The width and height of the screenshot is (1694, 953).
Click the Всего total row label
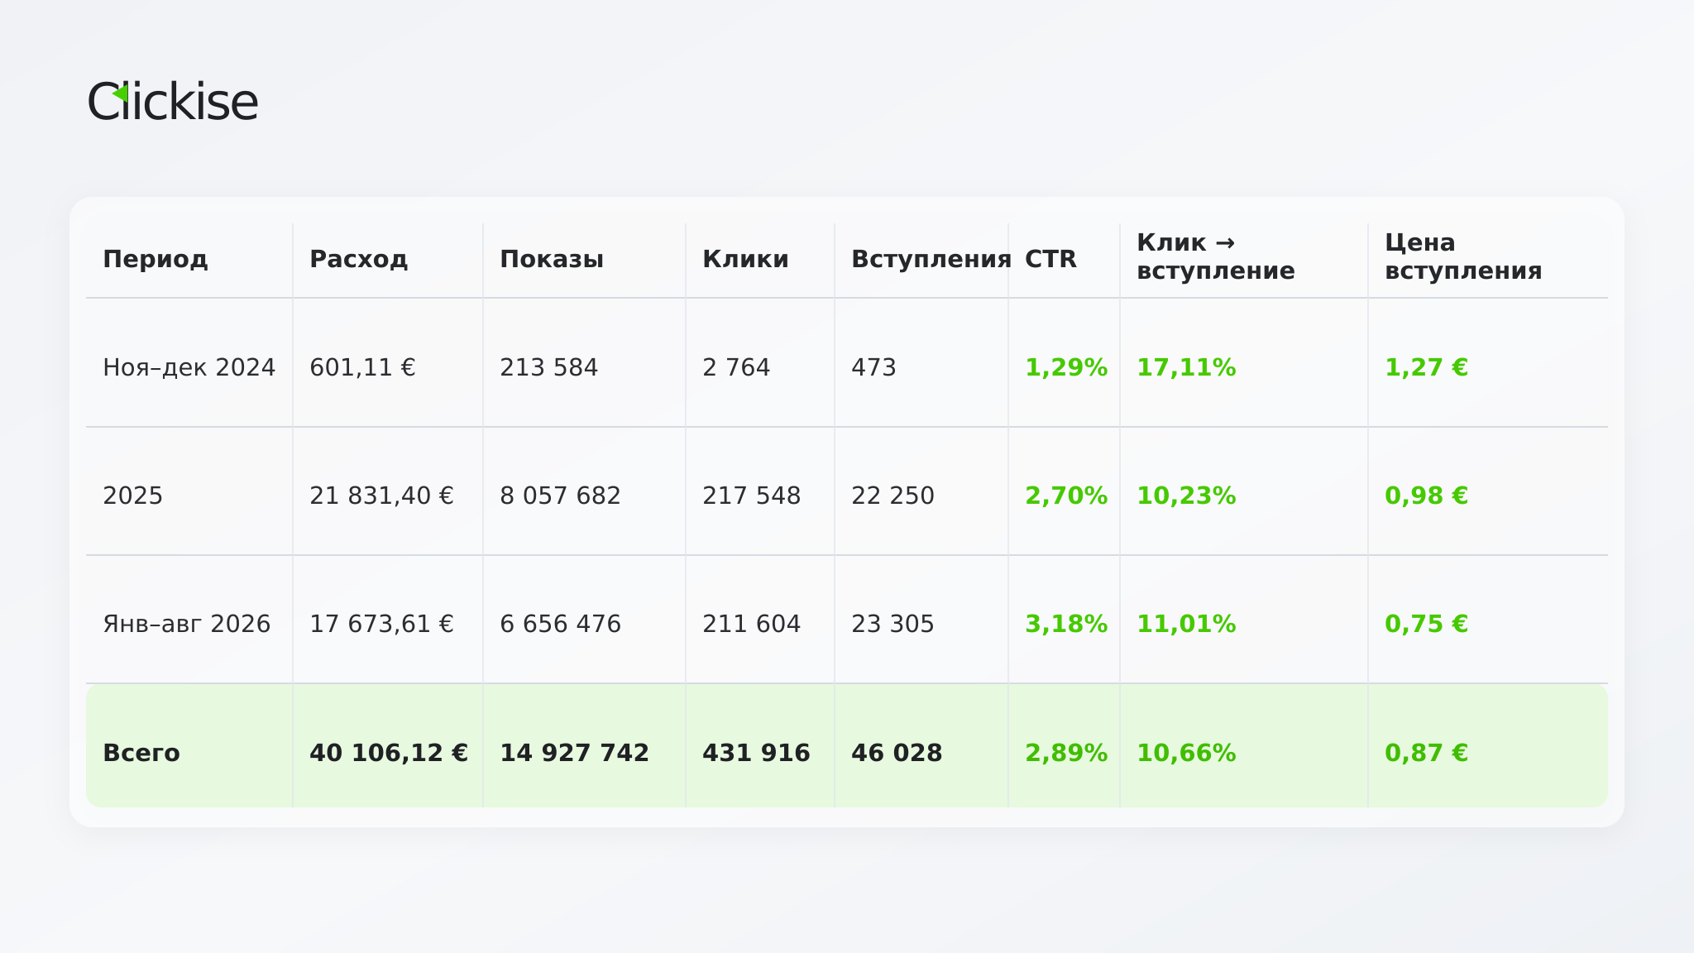pos(141,753)
